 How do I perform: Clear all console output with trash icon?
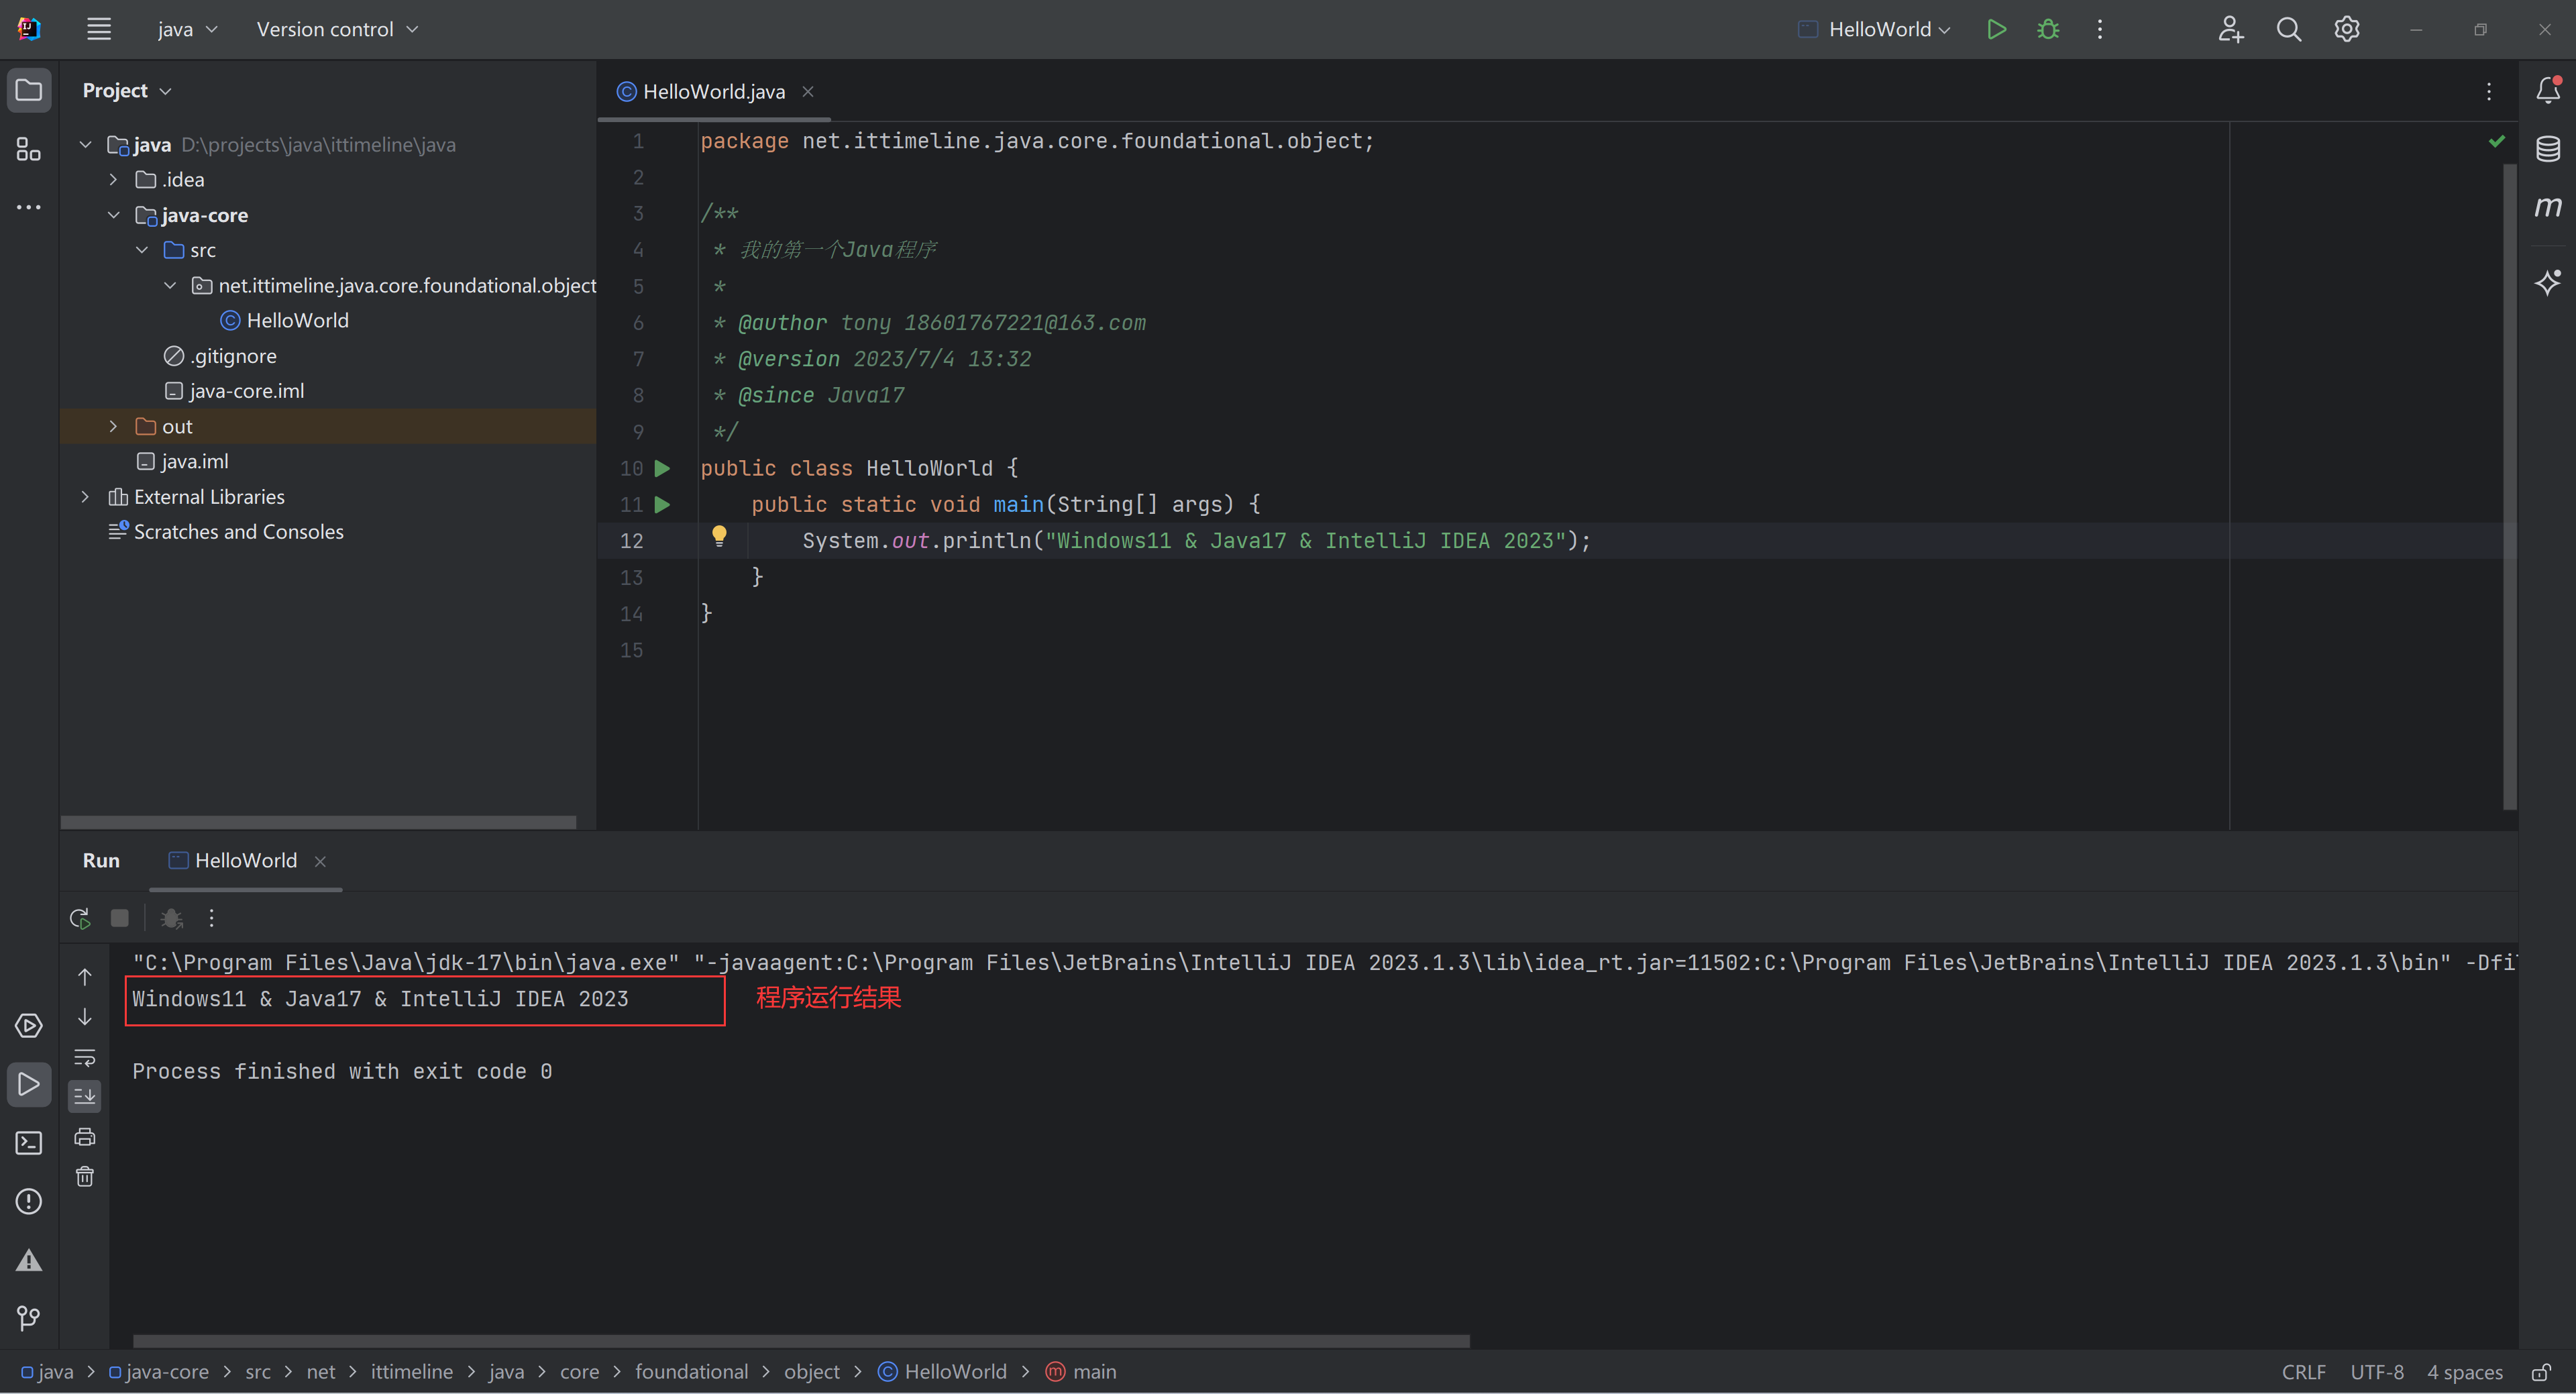click(85, 1176)
